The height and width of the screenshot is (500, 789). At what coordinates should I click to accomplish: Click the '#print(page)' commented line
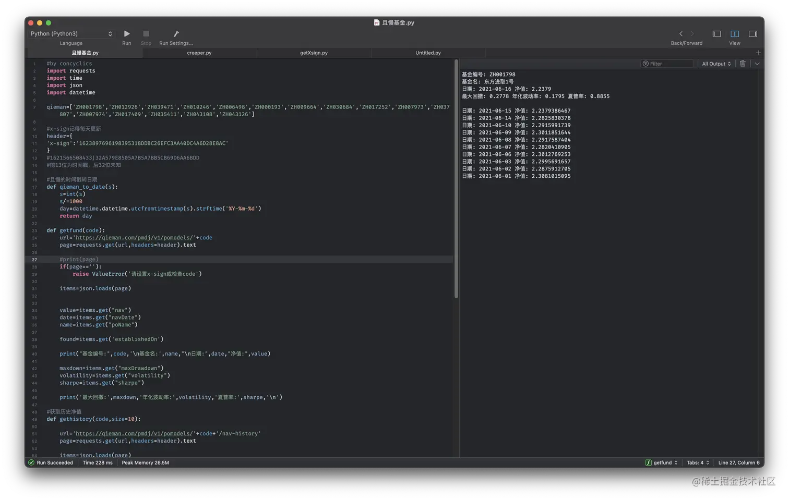tap(79, 260)
